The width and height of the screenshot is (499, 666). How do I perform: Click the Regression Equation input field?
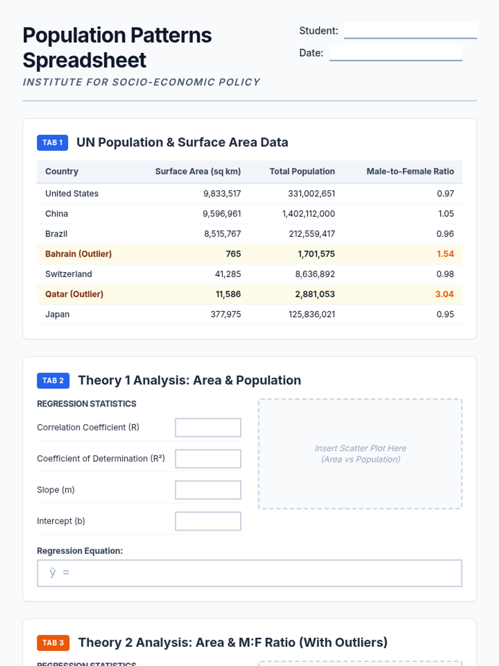pyautogui.click(x=249, y=573)
